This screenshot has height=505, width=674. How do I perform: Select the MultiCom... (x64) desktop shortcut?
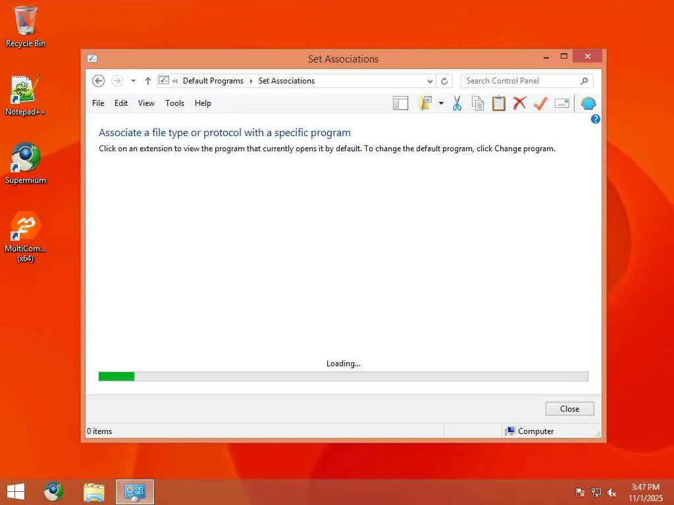(26, 237)
